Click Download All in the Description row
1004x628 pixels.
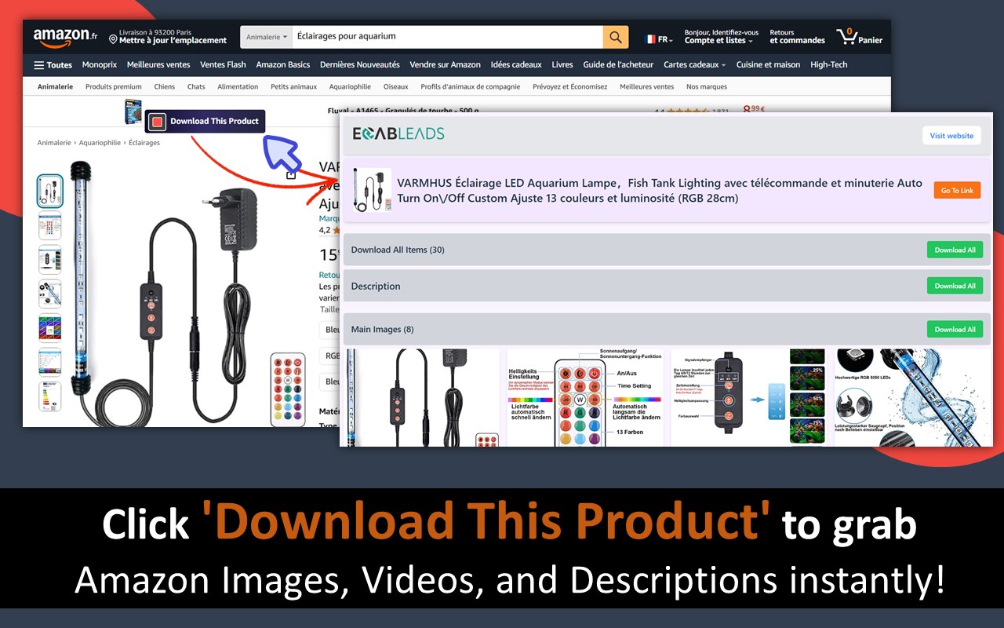pyautogui.click(x=955, y=286)
